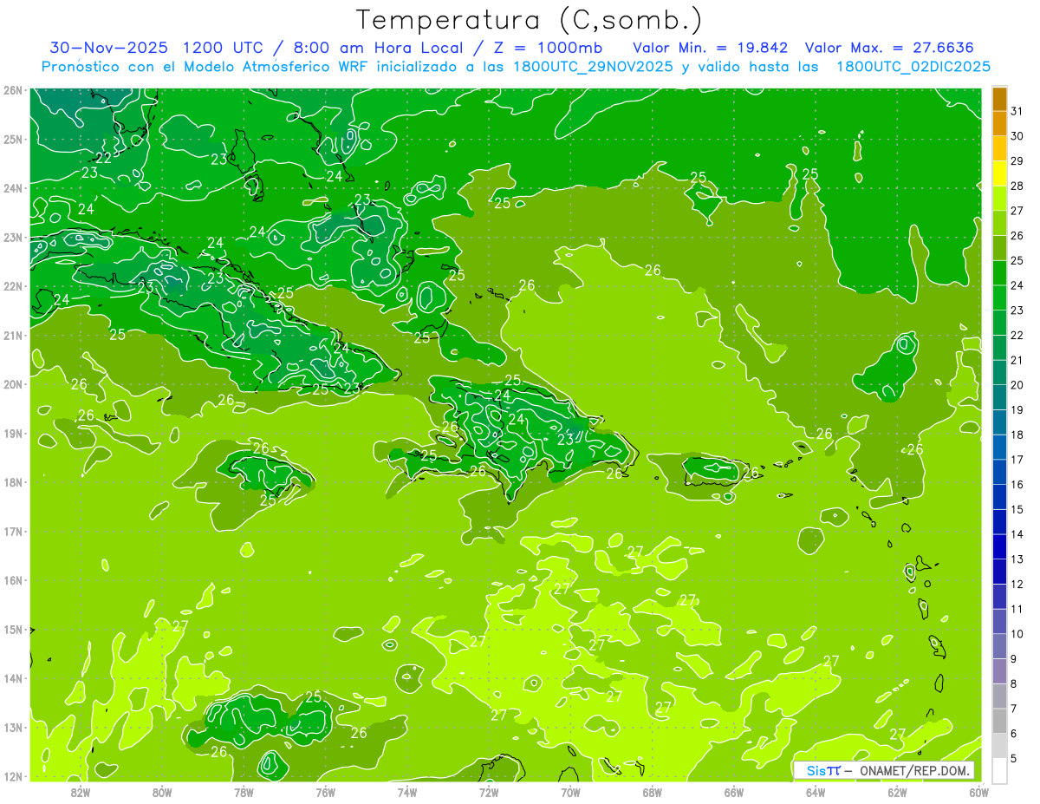Click the color scale label "16"
Screen dimensions: 1040x804
1017,484
